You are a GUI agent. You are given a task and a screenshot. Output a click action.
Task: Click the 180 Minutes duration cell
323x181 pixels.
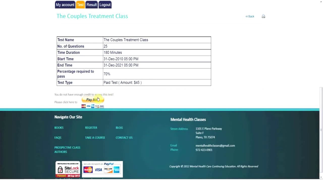[x=157, y=53]
